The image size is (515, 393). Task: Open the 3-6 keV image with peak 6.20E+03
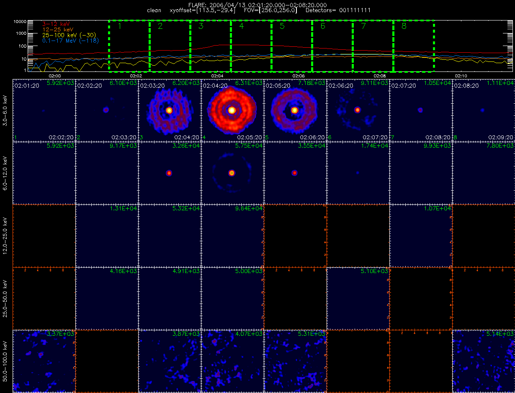170,110
